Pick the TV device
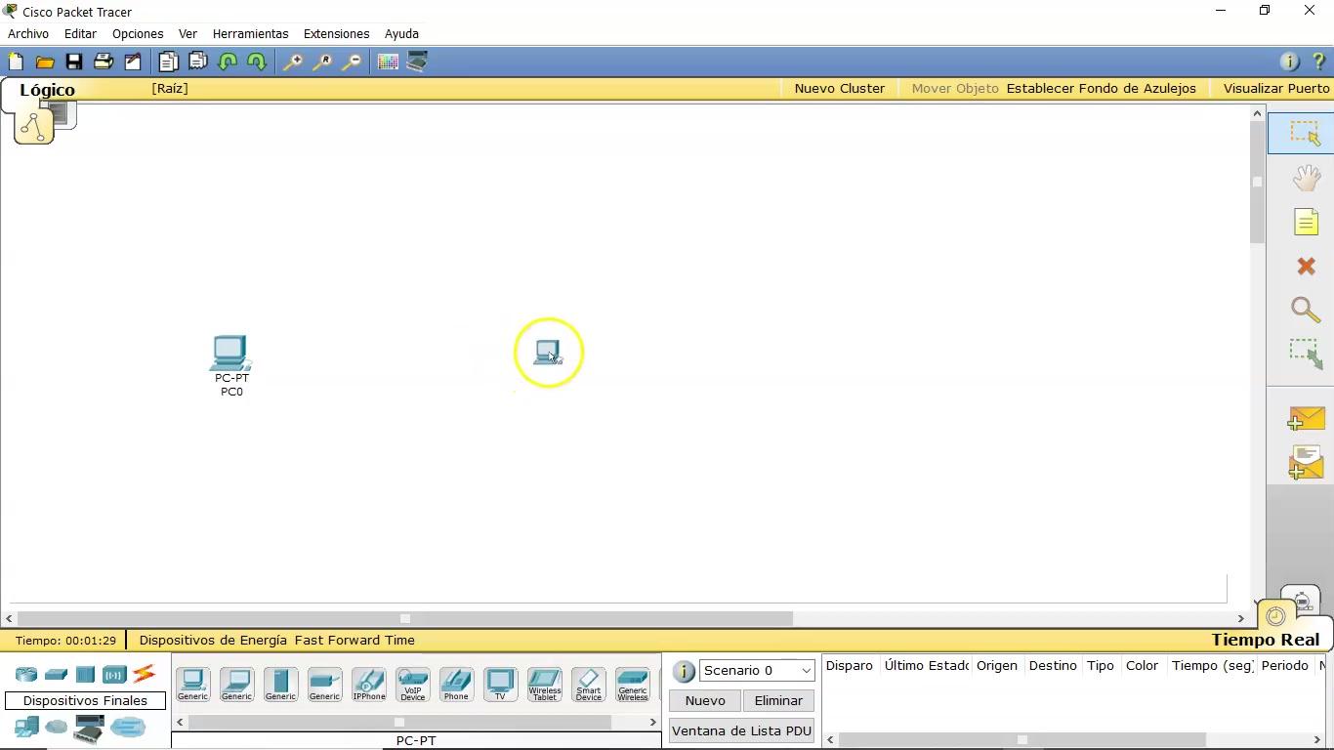Image resolution: width=1334 pixels, height=750 pixels. (x=500, y=684)
